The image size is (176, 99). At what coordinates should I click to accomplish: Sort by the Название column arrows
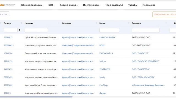click(x=59, y=23)
